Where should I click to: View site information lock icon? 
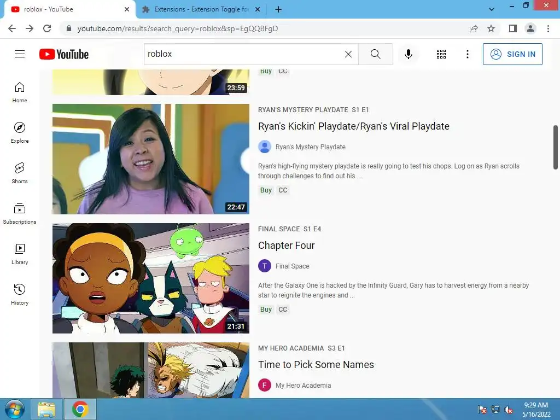69,28
